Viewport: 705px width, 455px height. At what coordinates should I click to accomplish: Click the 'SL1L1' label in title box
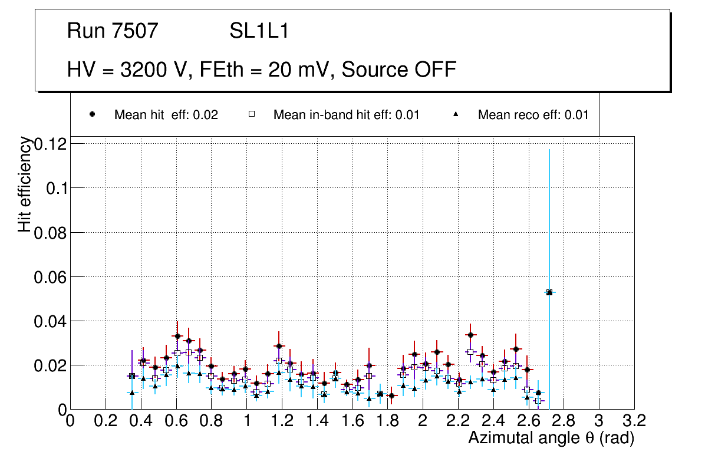(259, 31)
